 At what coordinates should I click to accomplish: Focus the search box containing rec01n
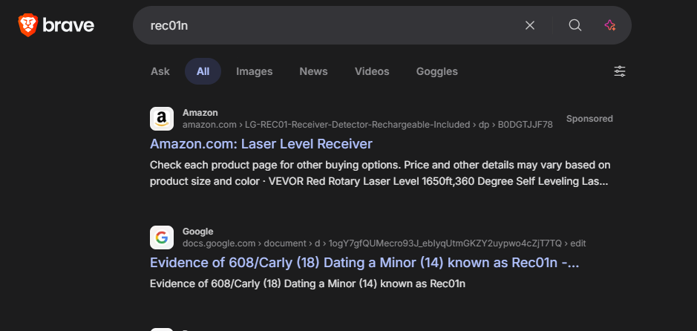(x=327, y=25)
